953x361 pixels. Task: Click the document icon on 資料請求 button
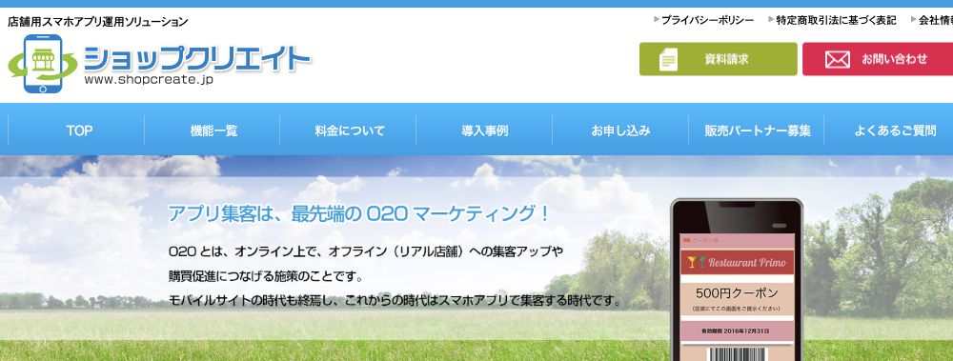pyautogui.click(x=668, y=60)
